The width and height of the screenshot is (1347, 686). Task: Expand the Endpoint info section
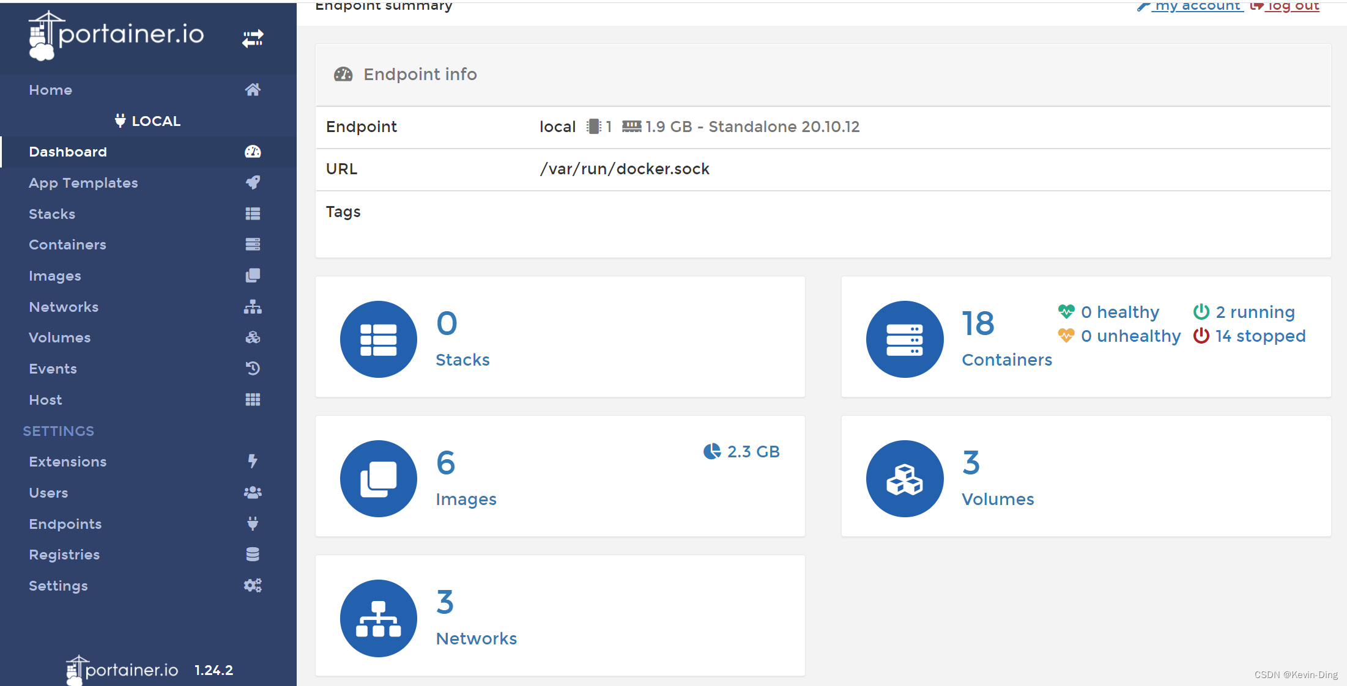click(420, 75)
